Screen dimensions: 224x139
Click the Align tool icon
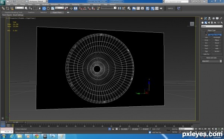124,9
